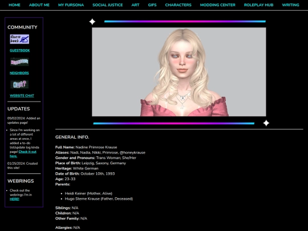Viewport: 308px width, 231px height.
Task: Click 'Leipzig, Saxony, Germany' birthplace text
Action: [x=104, y=163]
